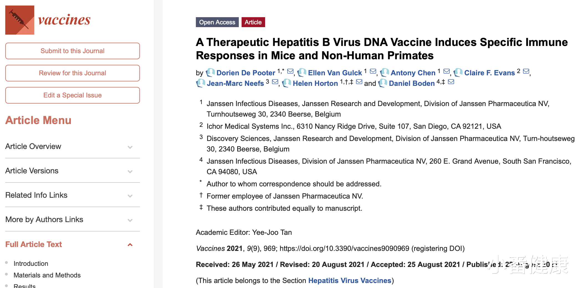Click email envelope icon next to Dorien De Pooter
Screen dimensions: 579x288
[x=290, y=71]
